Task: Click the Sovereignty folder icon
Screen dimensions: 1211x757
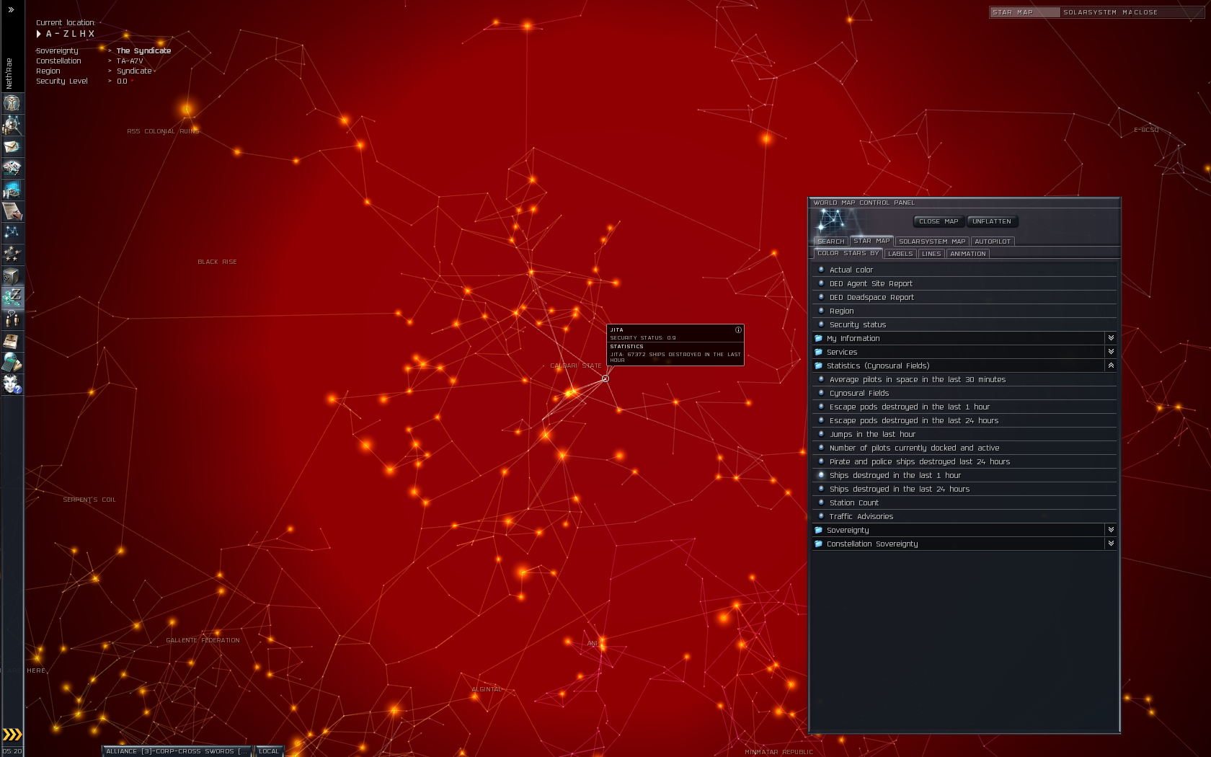Action: pos(818,530)
